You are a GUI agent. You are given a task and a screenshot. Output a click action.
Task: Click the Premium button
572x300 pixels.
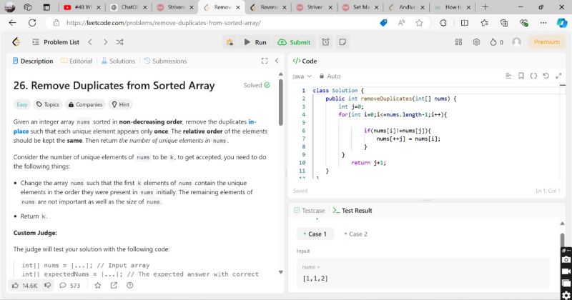coord(546,42)
